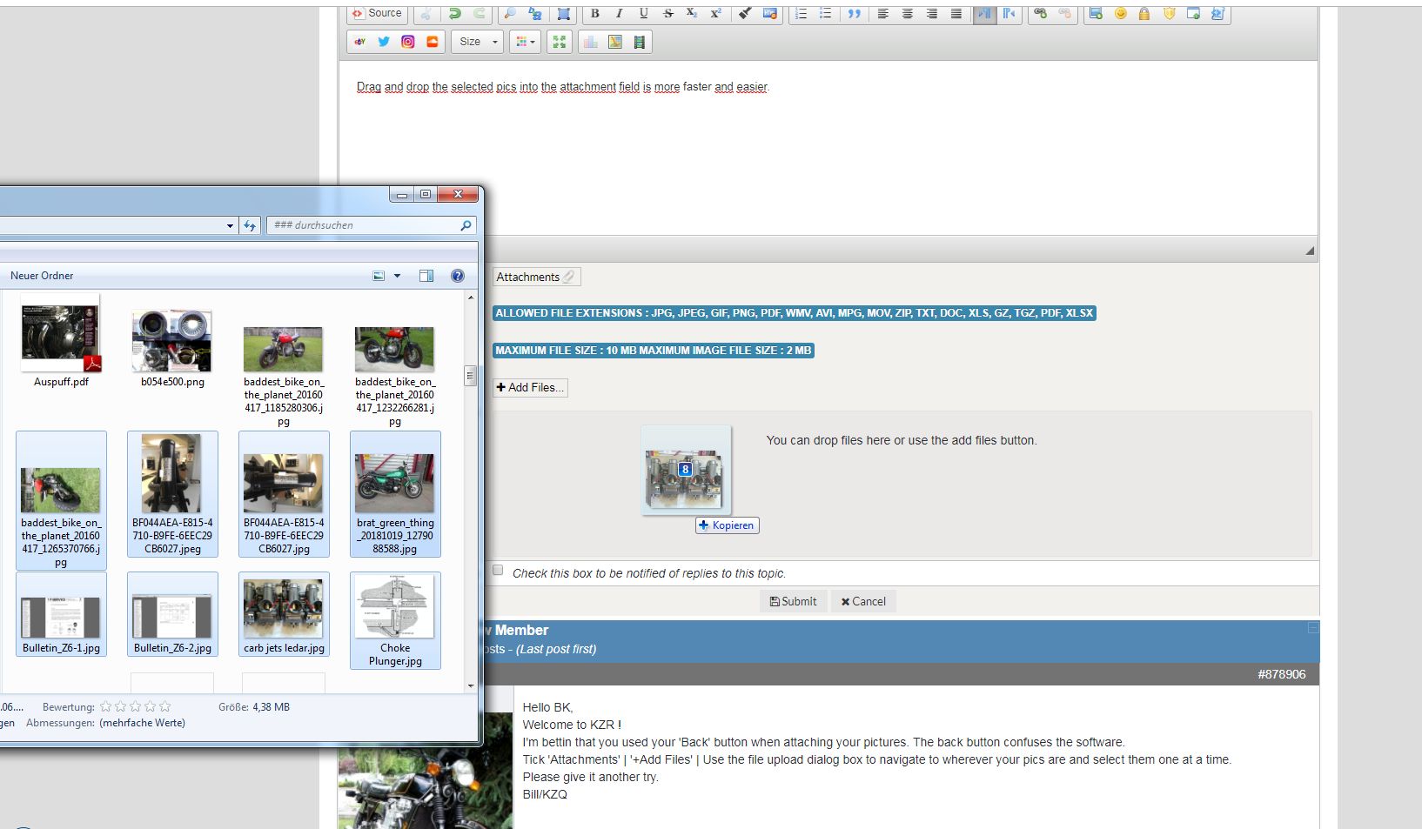This screenshot has width=1422, height=829.
Task: Click the Add Files button
Action: click(530, 388)
